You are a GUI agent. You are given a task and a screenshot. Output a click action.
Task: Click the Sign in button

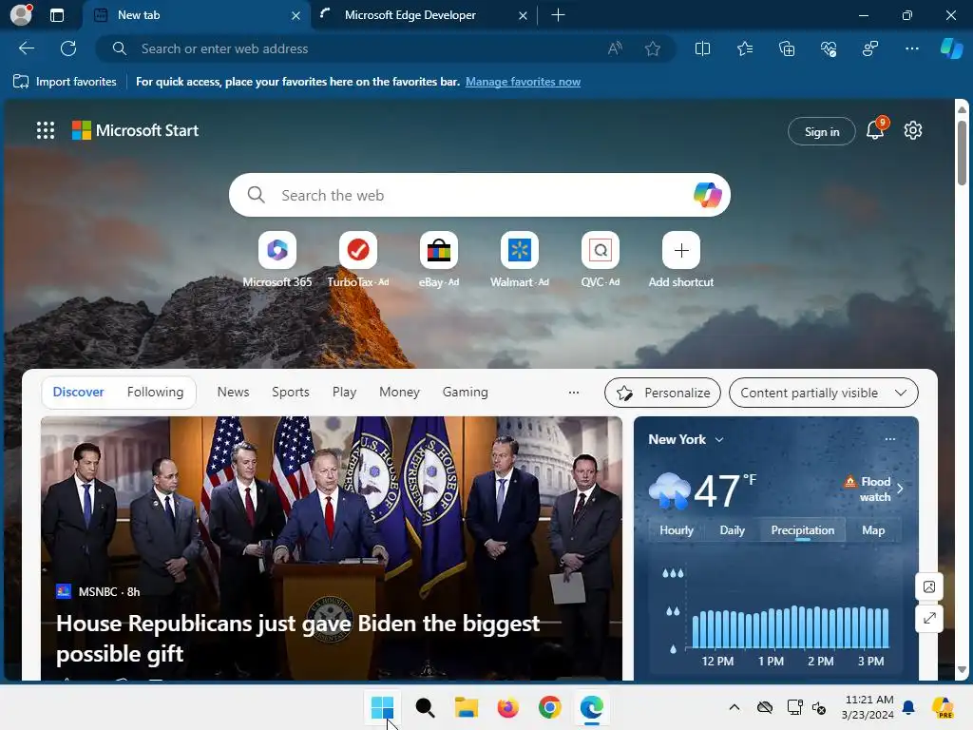coord(822,131)
